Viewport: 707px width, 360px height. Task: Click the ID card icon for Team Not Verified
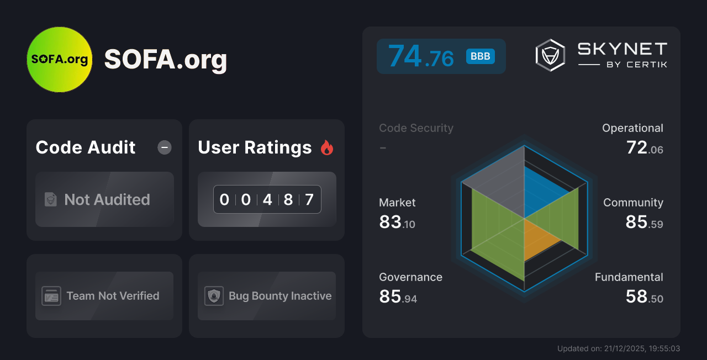[51, 296]
